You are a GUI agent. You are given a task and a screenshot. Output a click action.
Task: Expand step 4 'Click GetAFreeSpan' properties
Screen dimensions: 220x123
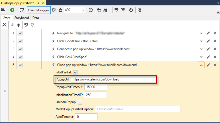(x=201, y=57)
